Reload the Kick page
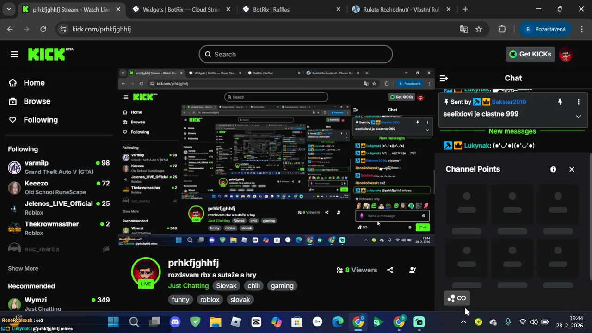Viewport: 592px width, 333px height. click(x=43, y=29)
